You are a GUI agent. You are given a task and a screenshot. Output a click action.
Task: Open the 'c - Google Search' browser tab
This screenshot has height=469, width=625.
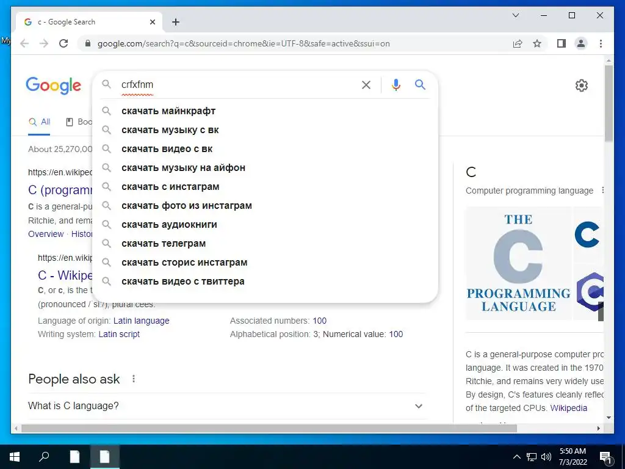point(89,22)
